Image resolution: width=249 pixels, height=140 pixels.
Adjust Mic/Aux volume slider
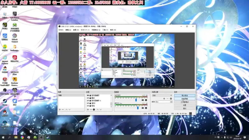click(x=138, y=108)
